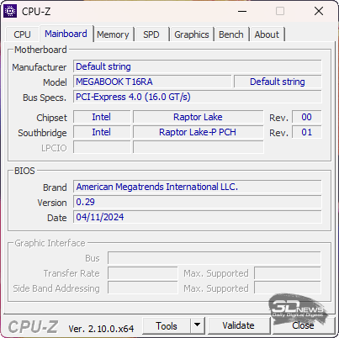Click the MEGABOOK T16RA model field
Viewport: 339px width, 338px height.
pos(152,82)
